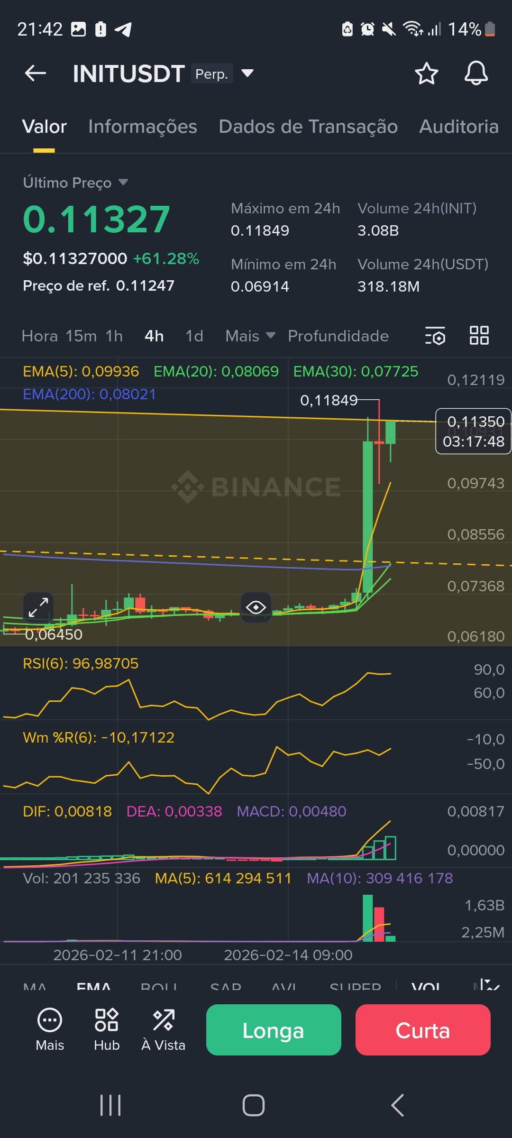Viewport: 512px width, 1138px height.
Task: Switch to the Informações tab
Action: [143, 127]
